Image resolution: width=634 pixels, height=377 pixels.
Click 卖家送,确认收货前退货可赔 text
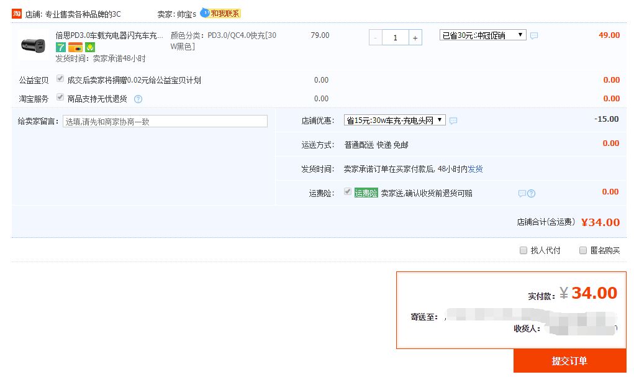click(427, 193)
